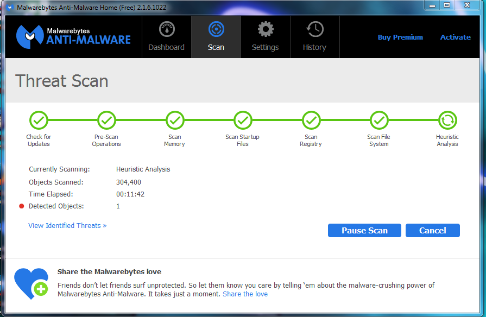The height and width of the screenshot is (317, 486).
Task: Maximize the Malwarebytes window
Action: coord(447,5)
